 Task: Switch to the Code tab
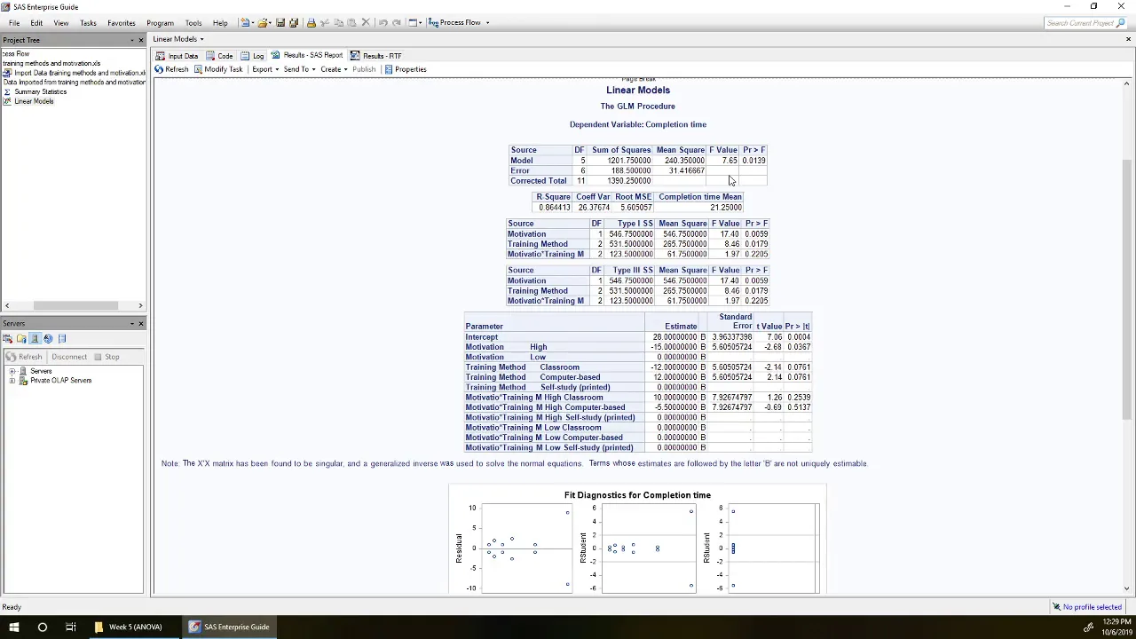219,56
